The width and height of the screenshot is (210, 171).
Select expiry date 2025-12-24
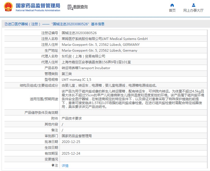(71, 154)
